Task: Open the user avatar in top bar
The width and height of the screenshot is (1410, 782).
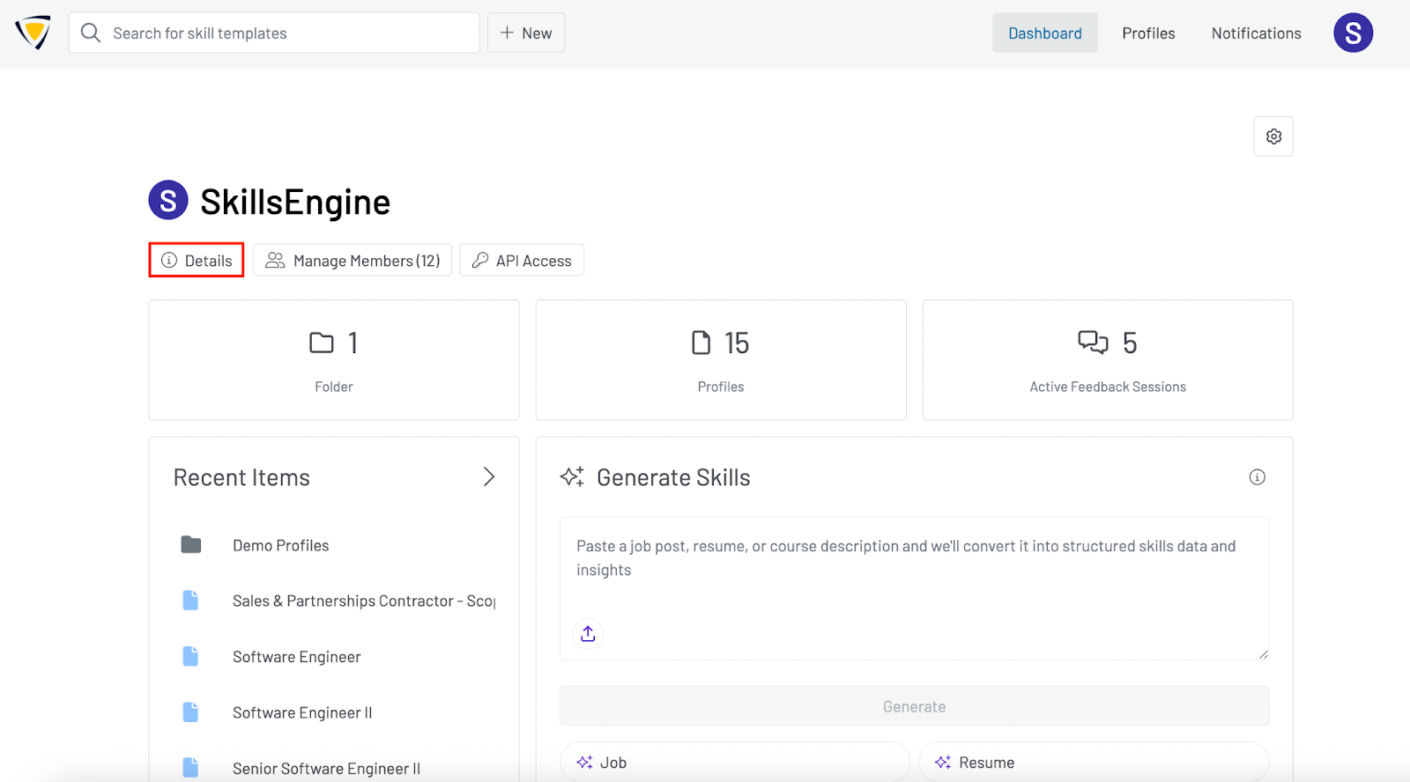Action: pyautogui.click(x=1353, y=33)
